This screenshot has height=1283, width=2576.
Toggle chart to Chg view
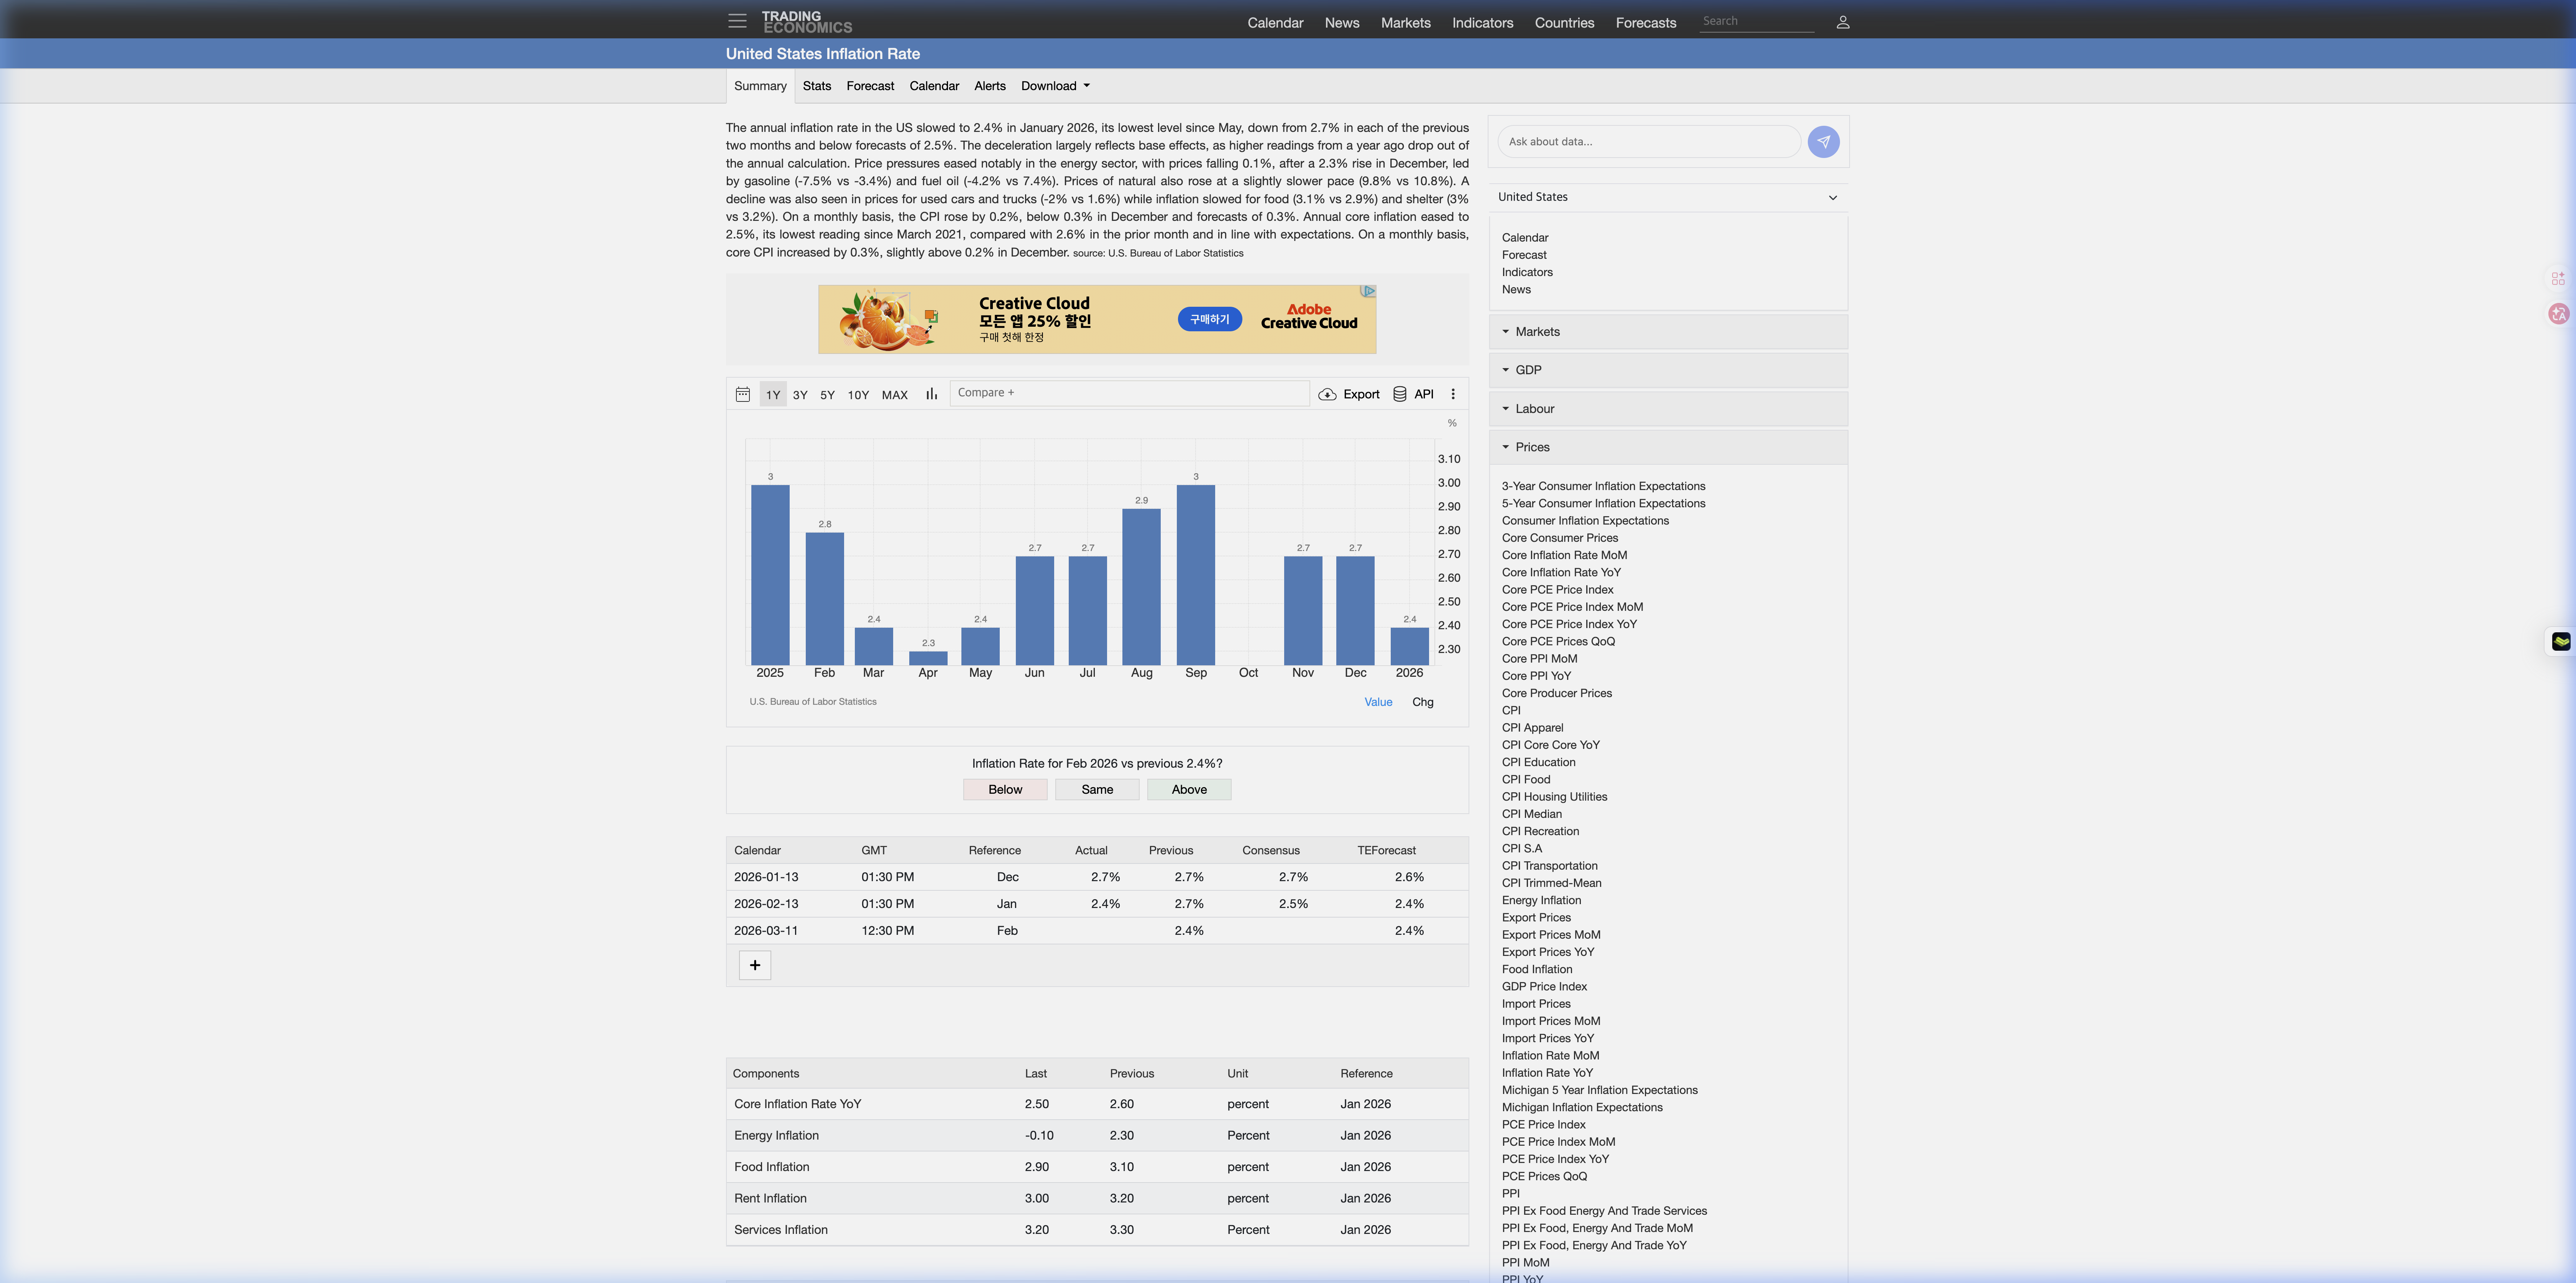(x=1422, y=702)
